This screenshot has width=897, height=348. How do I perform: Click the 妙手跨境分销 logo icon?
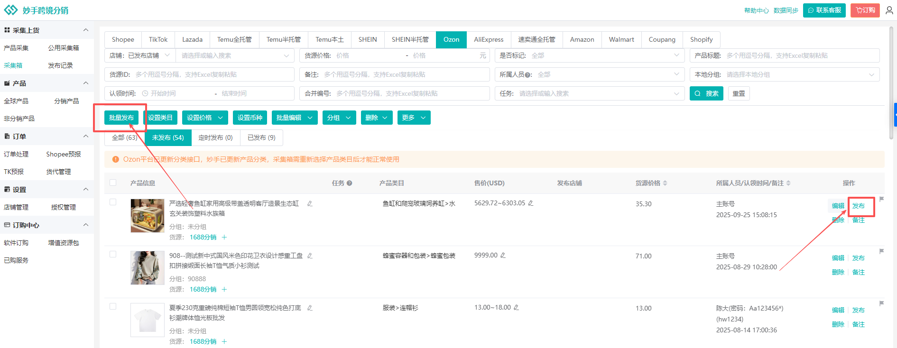click(x=10, y=10)
